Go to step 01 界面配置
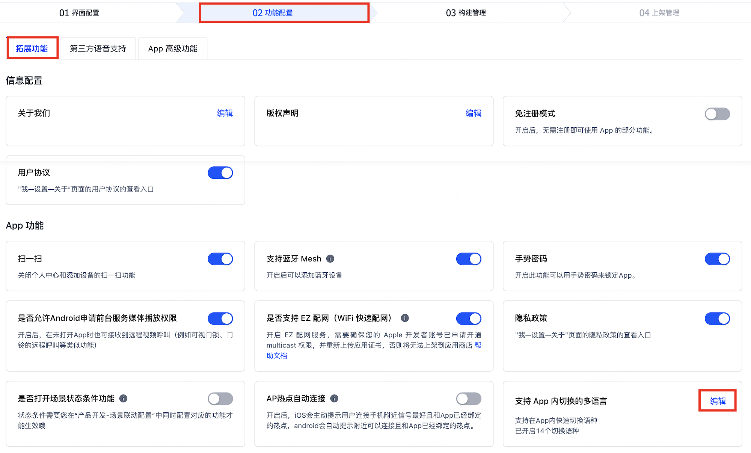The width and height of the screenshot is (751, 453). (x=79, y=13)
